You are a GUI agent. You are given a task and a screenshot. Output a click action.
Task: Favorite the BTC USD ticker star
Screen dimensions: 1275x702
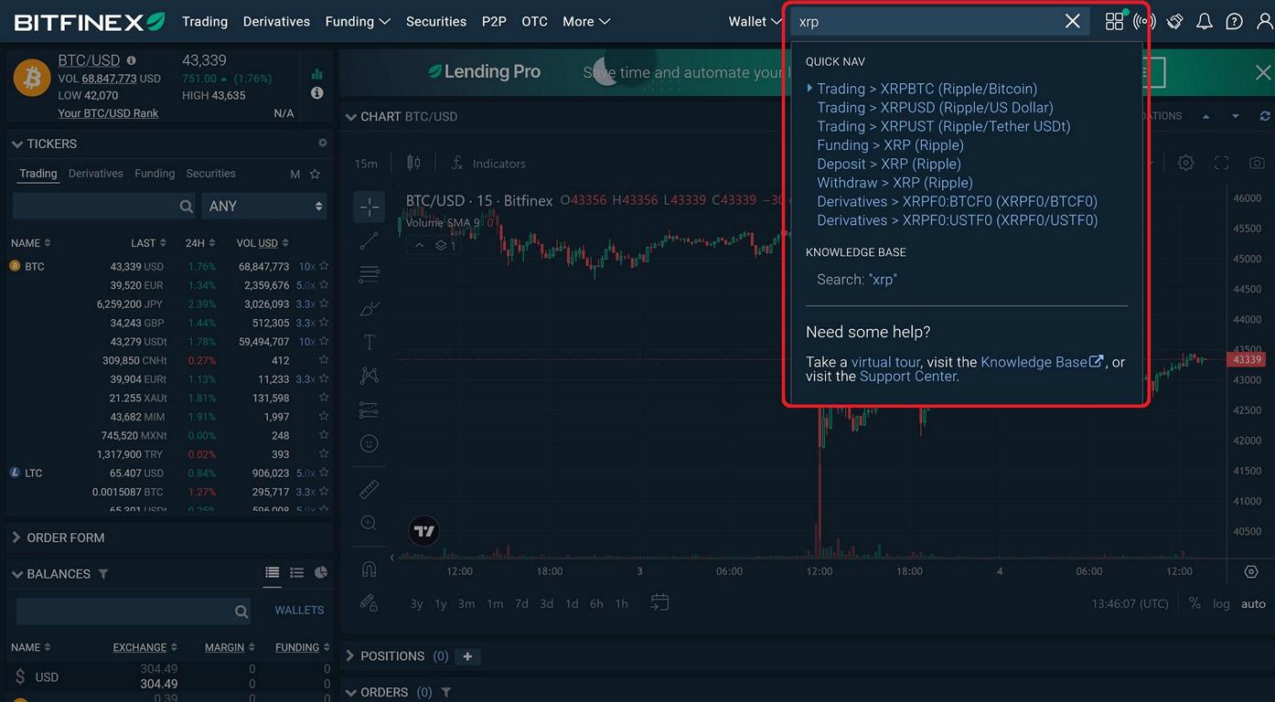pyautogui.click(x=324, y=266)
